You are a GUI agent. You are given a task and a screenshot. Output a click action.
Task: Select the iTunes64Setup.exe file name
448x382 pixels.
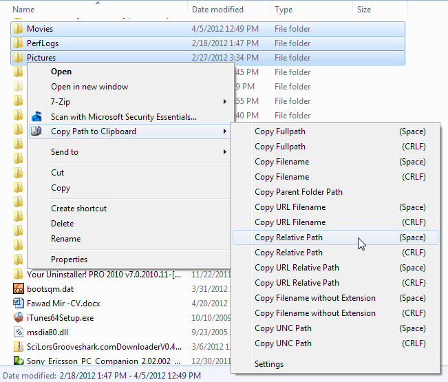[61, 318]
